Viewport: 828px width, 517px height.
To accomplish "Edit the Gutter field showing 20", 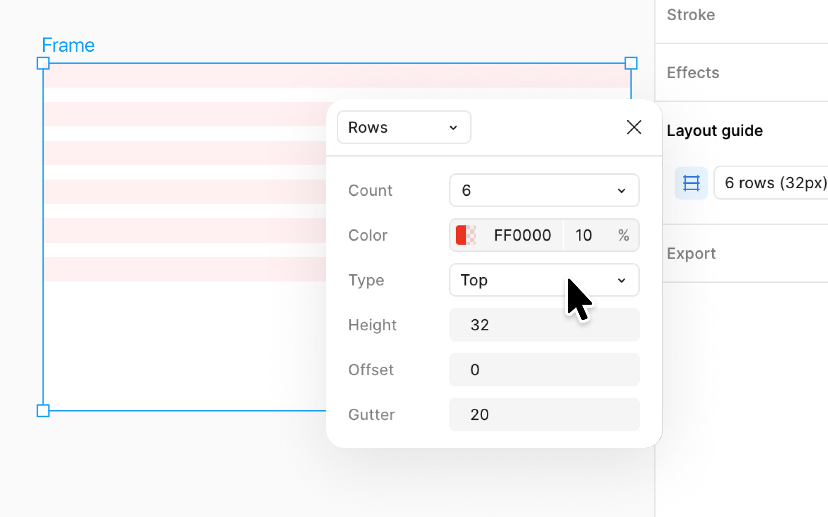I will coord(544,415).
